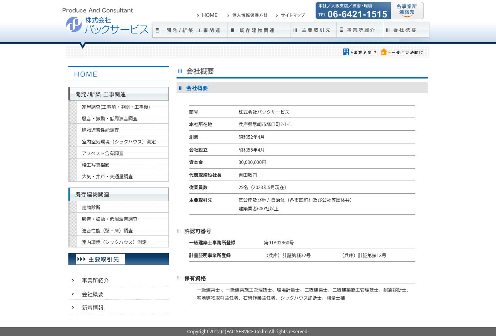Open 大気・井戸・交通量調査 sidebar item
Image resolution: width=496 pixels, height=336 pixels.
click(x=107, y=176)
